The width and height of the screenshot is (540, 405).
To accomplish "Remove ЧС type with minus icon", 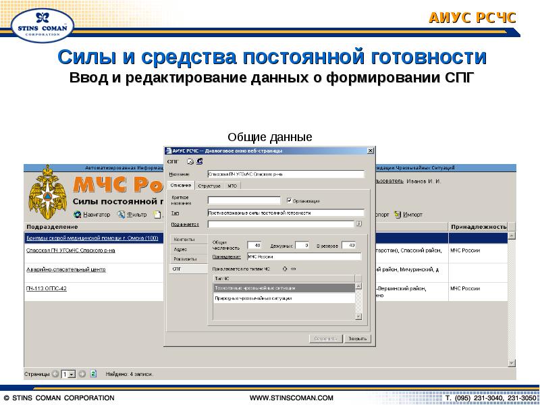I will click(294, 269).
